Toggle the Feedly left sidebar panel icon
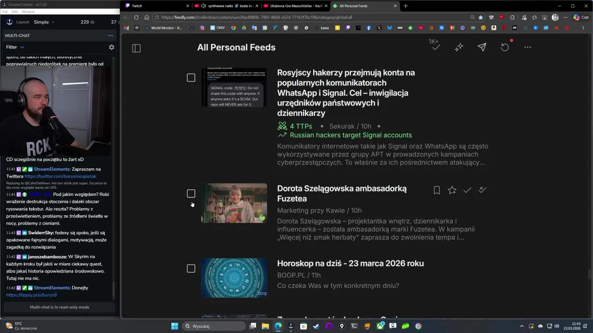 (136, 48)
